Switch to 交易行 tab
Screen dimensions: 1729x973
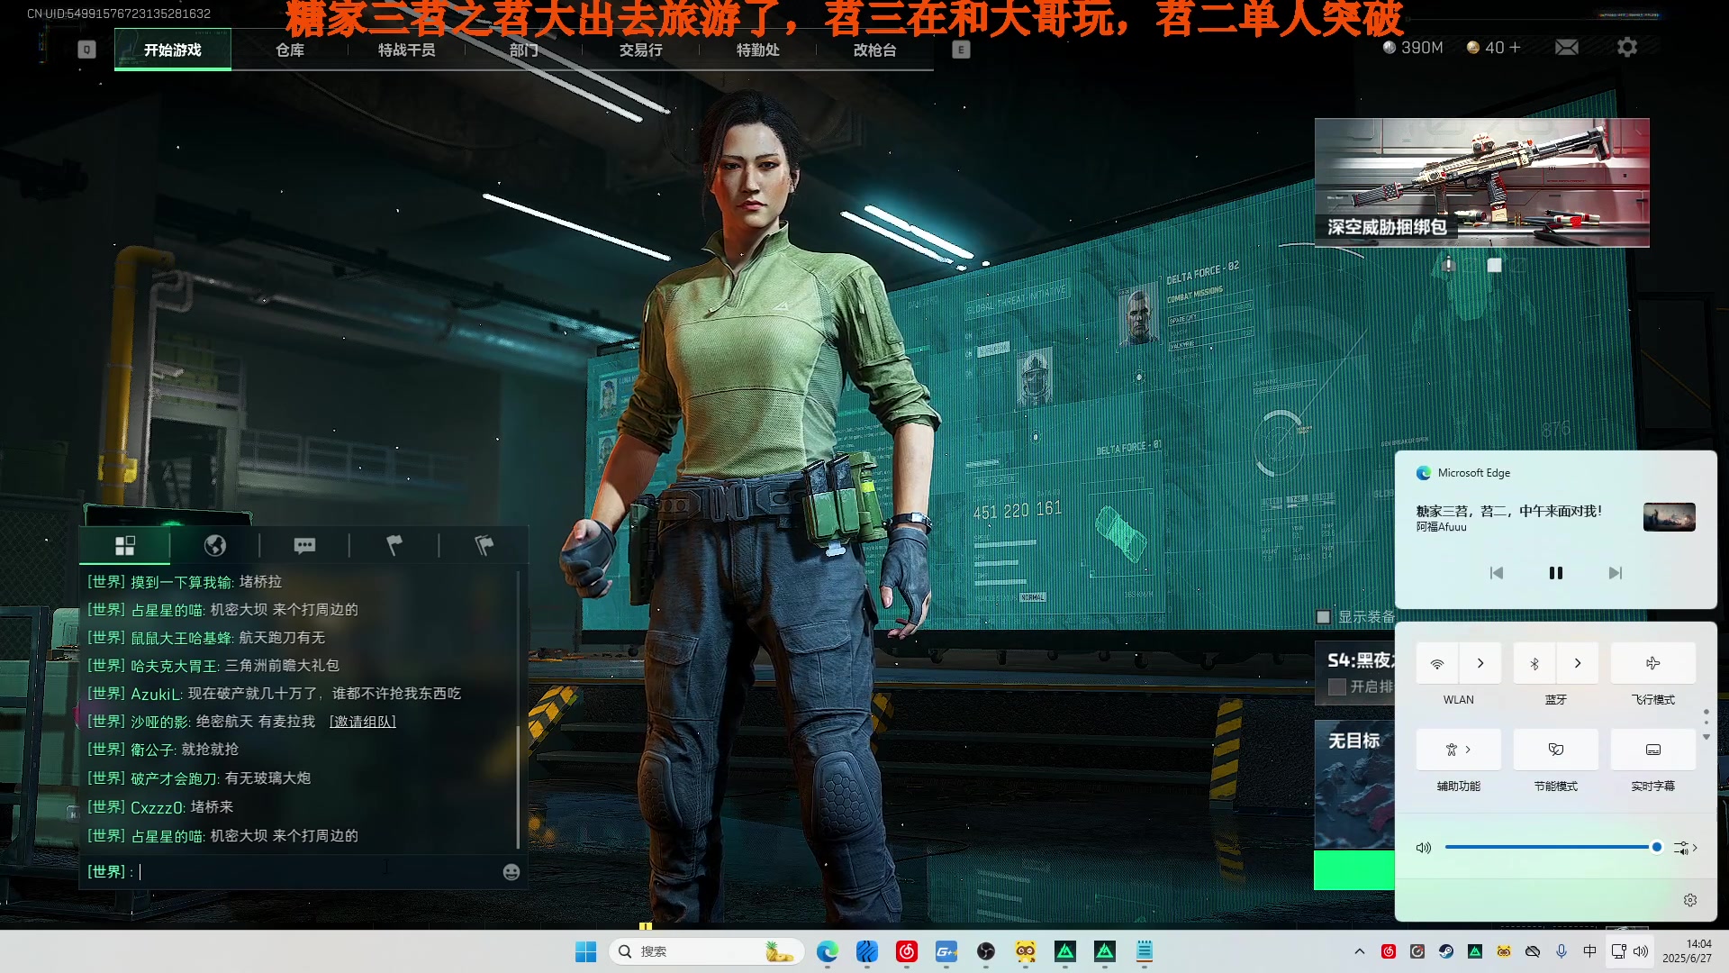pyautogui.click(x=640, y=50)
